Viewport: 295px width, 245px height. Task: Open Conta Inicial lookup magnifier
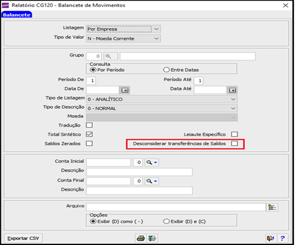152,162
